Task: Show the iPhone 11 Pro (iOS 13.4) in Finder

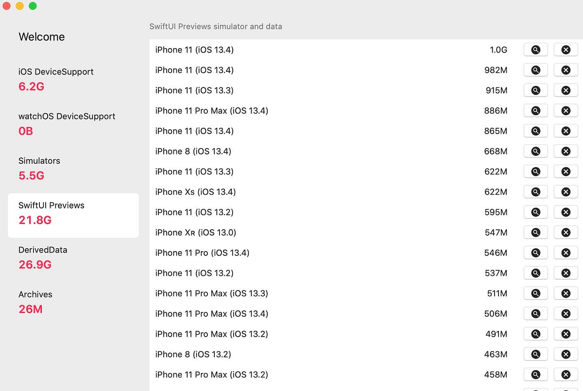Action: click(x=536, y=253)
